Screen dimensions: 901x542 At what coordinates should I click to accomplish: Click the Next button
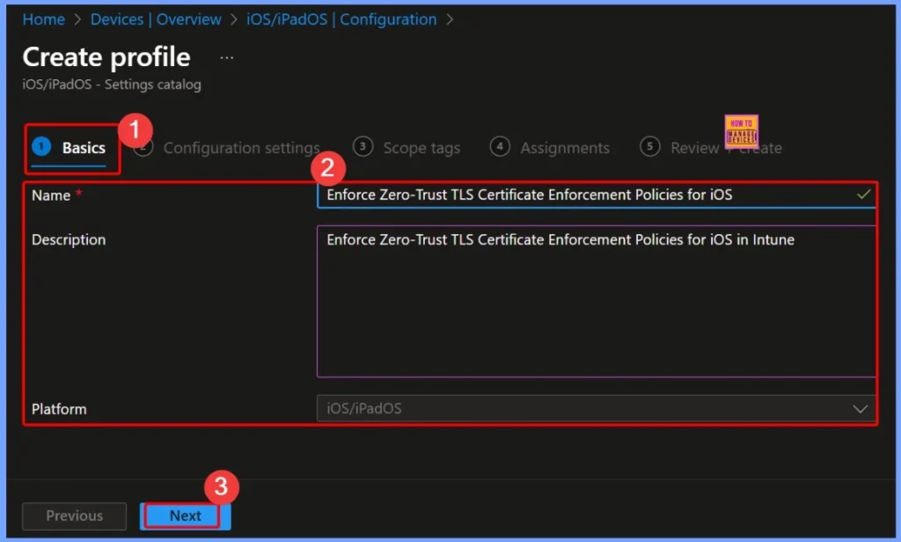click(x=184, y=516)
